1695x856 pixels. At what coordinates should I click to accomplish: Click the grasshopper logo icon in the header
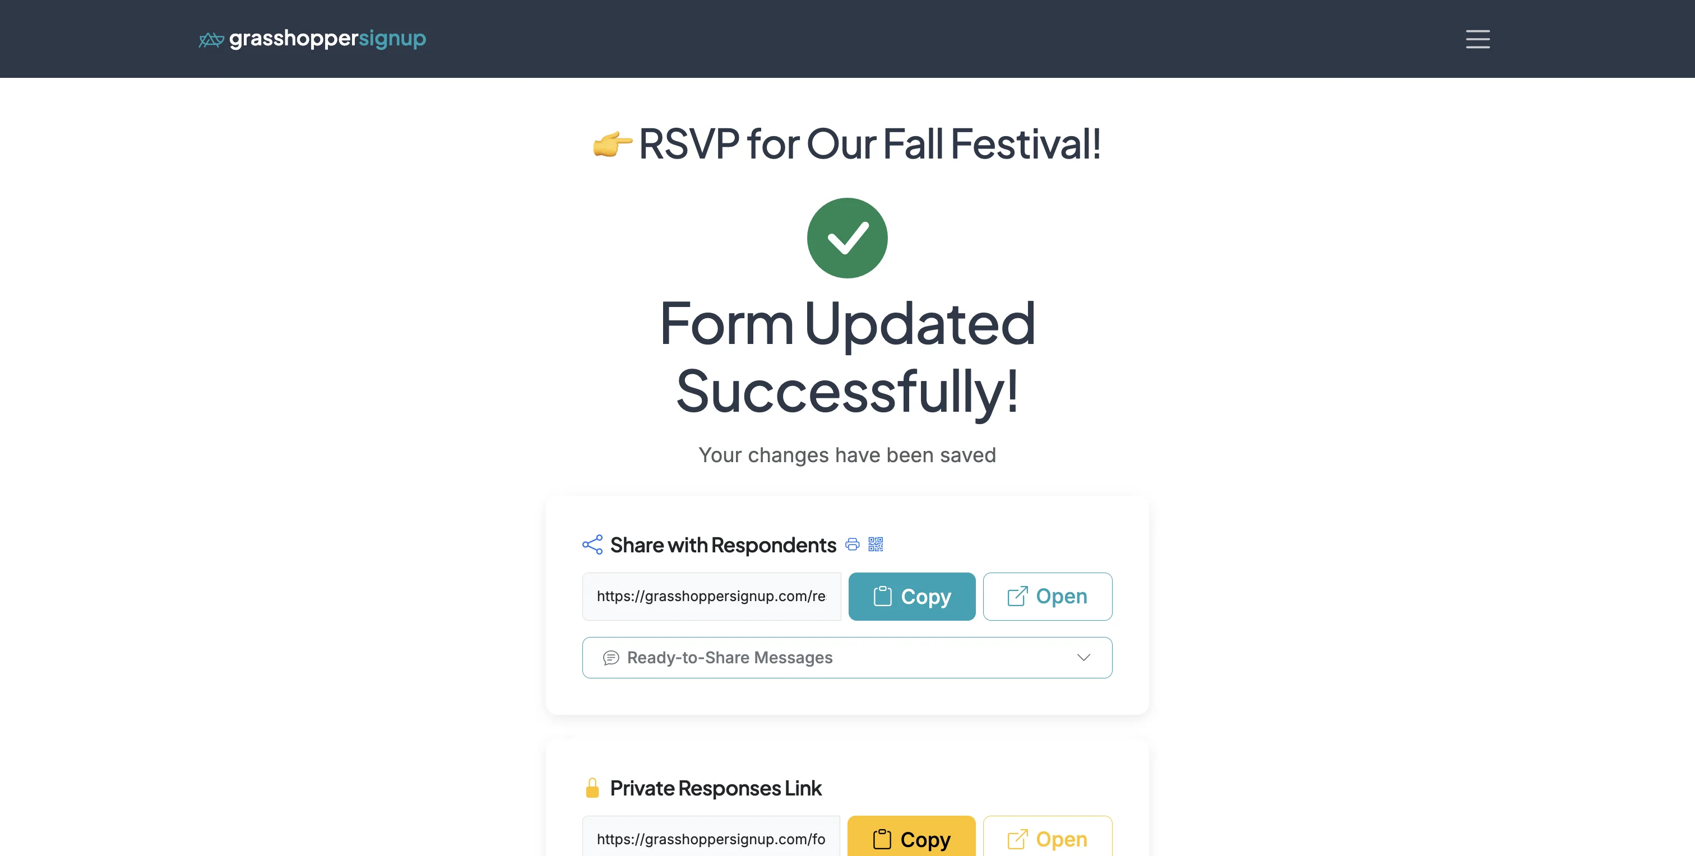point(211,39)
